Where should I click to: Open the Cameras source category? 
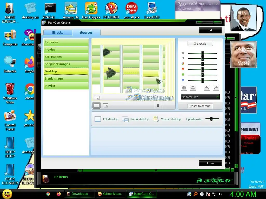click(66, 42)
